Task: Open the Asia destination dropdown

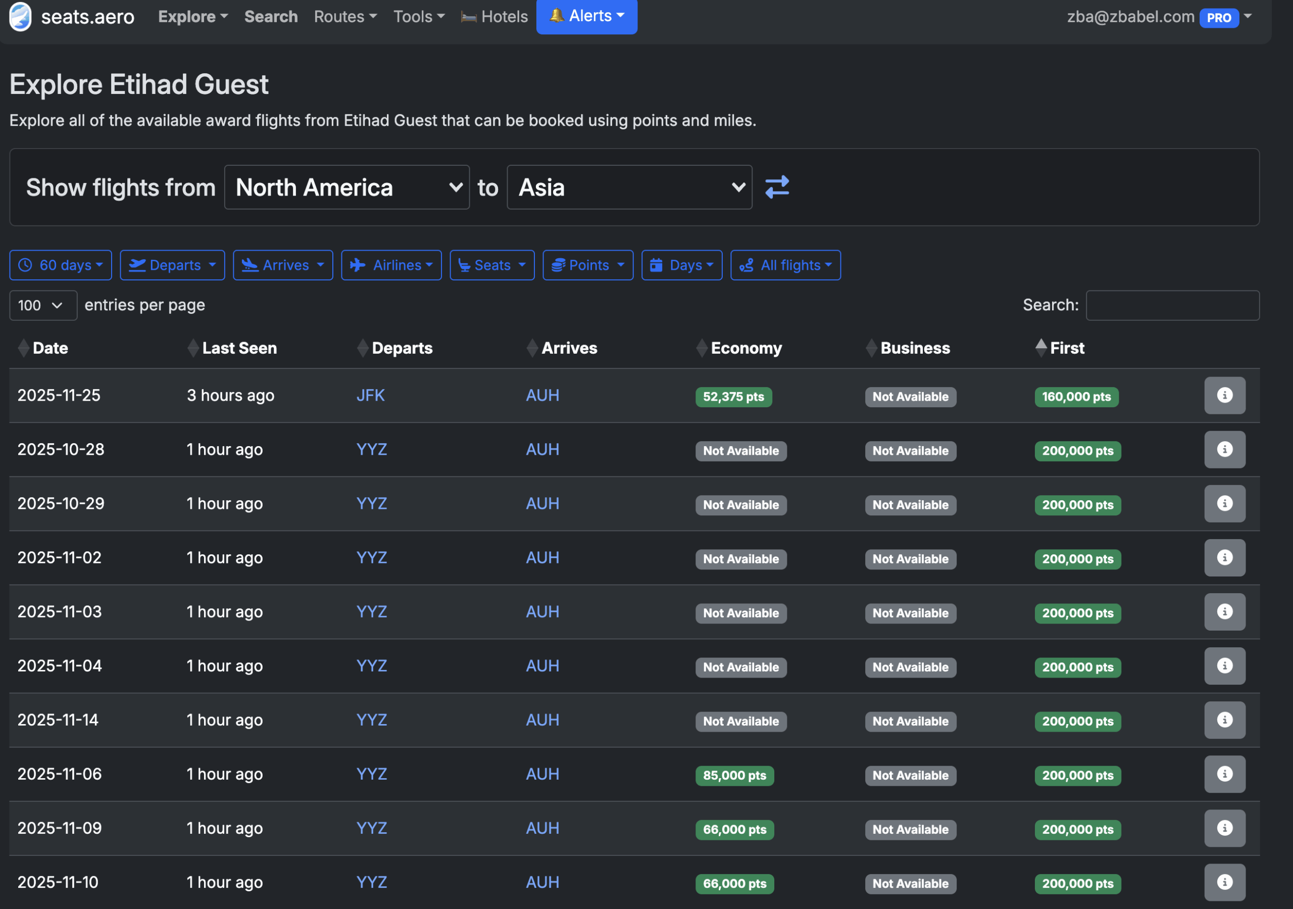Action: [x=629, y=187]
